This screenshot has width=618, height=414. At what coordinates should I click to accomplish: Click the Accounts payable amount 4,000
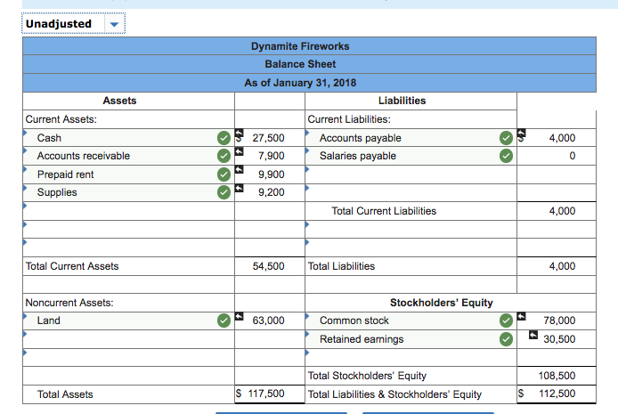563,138
